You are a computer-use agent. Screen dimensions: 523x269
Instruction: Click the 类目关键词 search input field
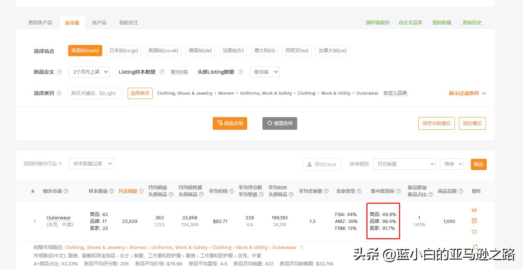[x=95, y=93]
